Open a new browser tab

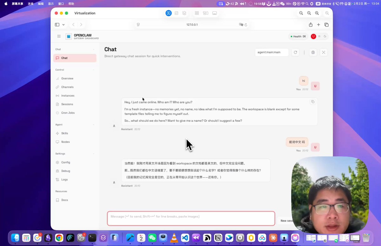[318, 25]
